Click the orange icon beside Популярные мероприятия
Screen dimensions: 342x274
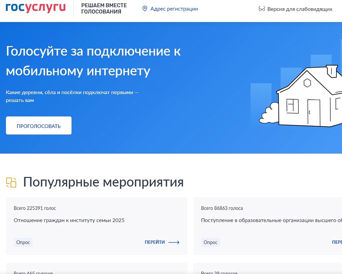coord(11,183)
